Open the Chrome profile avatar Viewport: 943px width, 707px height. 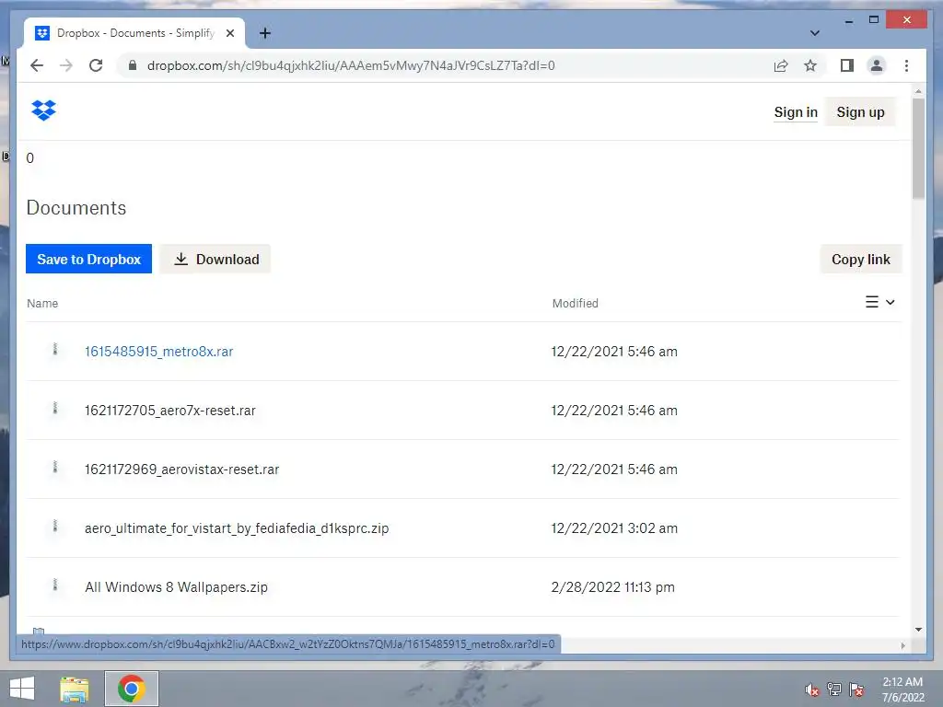point(877,65)
